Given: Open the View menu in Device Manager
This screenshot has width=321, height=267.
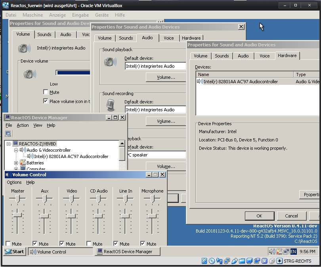Looking at the screenshot, I should (38, 125).
